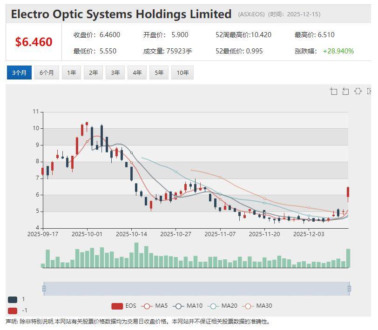Open the 1年 chart range
Screen dimensions: 378x330
(71, 73)
